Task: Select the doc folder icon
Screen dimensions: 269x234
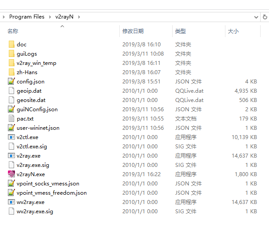Action: point(11,45)
